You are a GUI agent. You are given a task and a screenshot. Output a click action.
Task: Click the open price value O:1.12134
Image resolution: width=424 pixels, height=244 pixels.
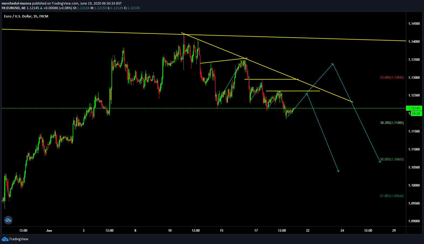[x=81, y=8]
